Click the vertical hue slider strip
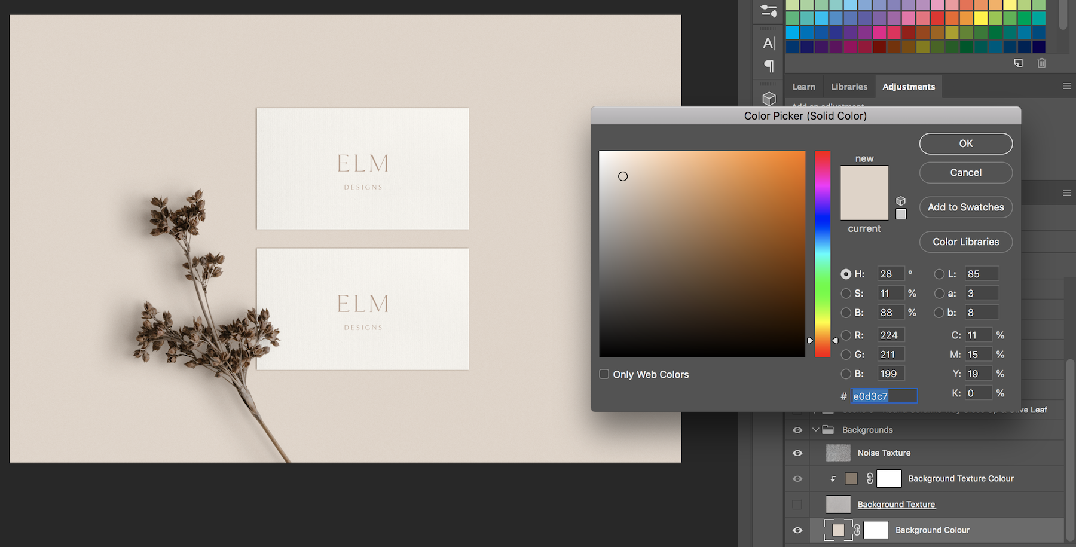Screen dimensions: 1076x547 point(823,253)
